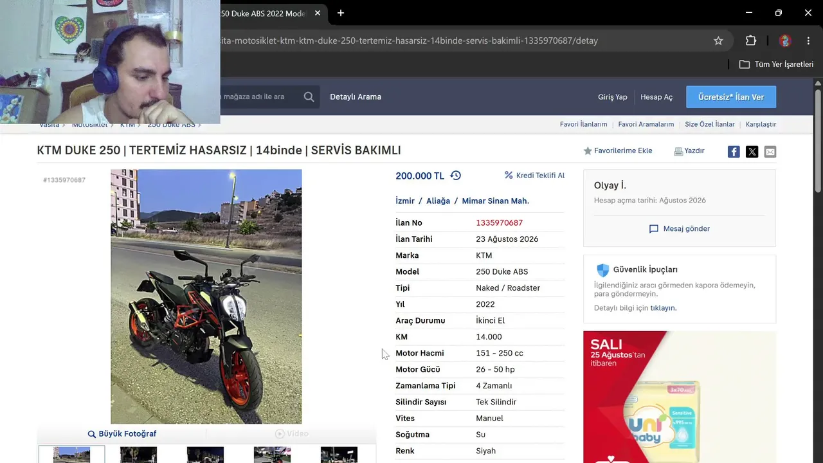The height and width of the screenshot is (463, 823).
Task: Click the engine size 151 - 250 cc
Action: 500,353
